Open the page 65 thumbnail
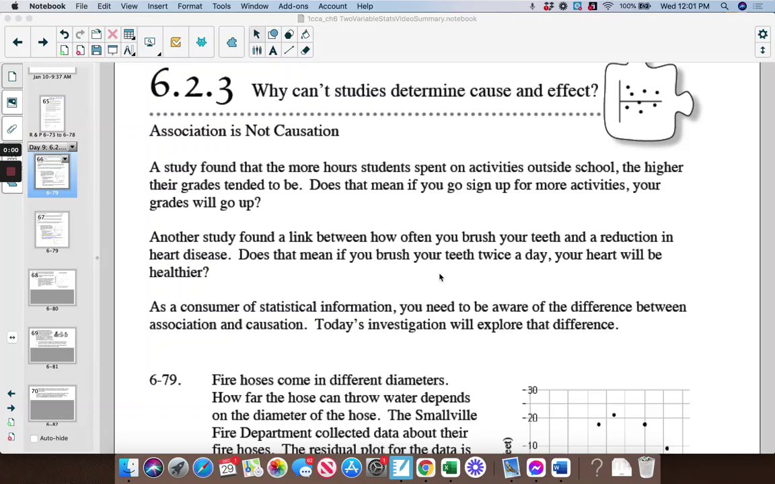 click(x=52, y=114)
